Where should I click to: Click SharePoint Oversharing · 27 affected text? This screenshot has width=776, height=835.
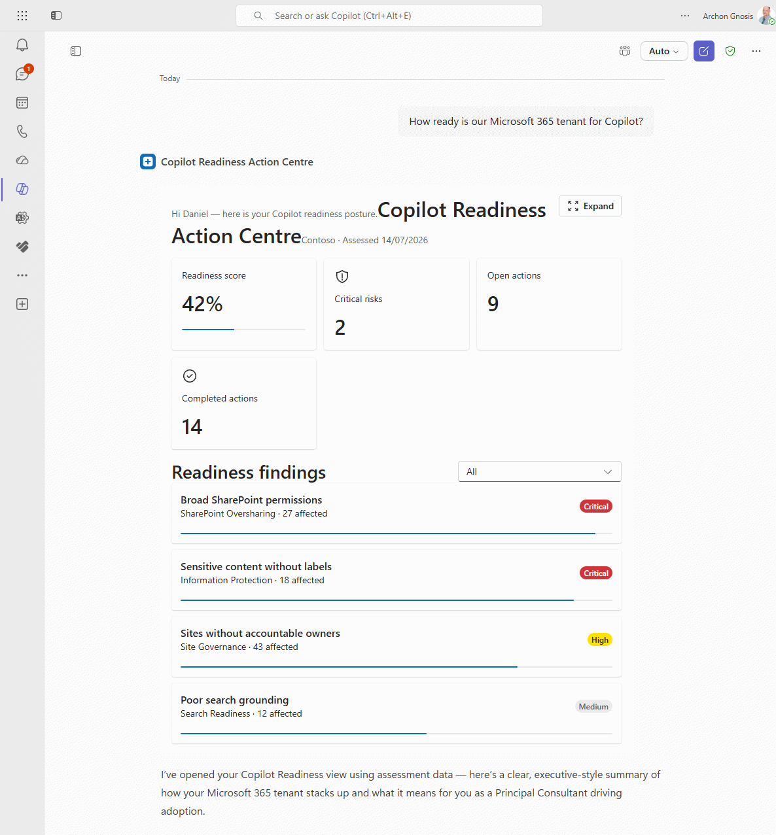(x=254, y=514)
